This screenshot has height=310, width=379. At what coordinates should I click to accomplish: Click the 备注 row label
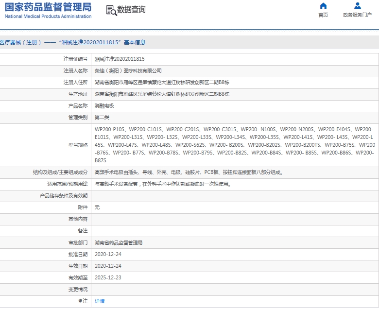[x=83, y=231]
